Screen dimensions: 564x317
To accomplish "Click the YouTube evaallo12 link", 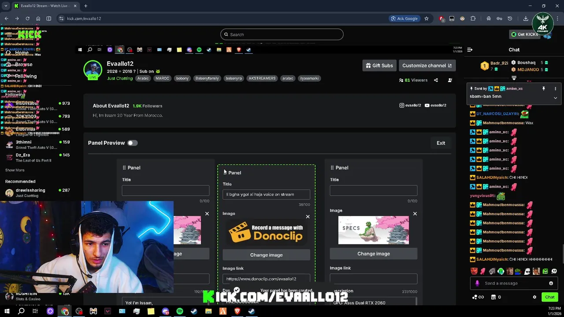I will pyautogui.click(x=435, y=105).
